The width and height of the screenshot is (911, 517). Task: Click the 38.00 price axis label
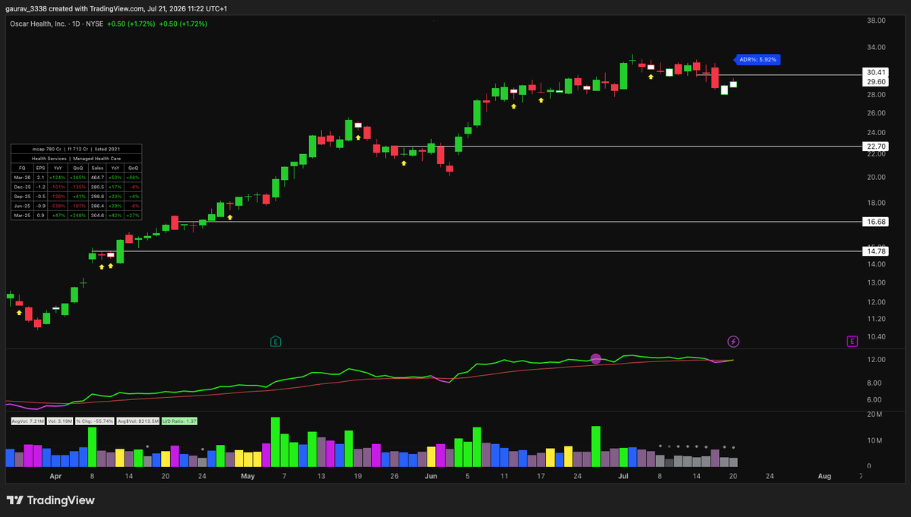pyautogui.click(x=876, y=21)
